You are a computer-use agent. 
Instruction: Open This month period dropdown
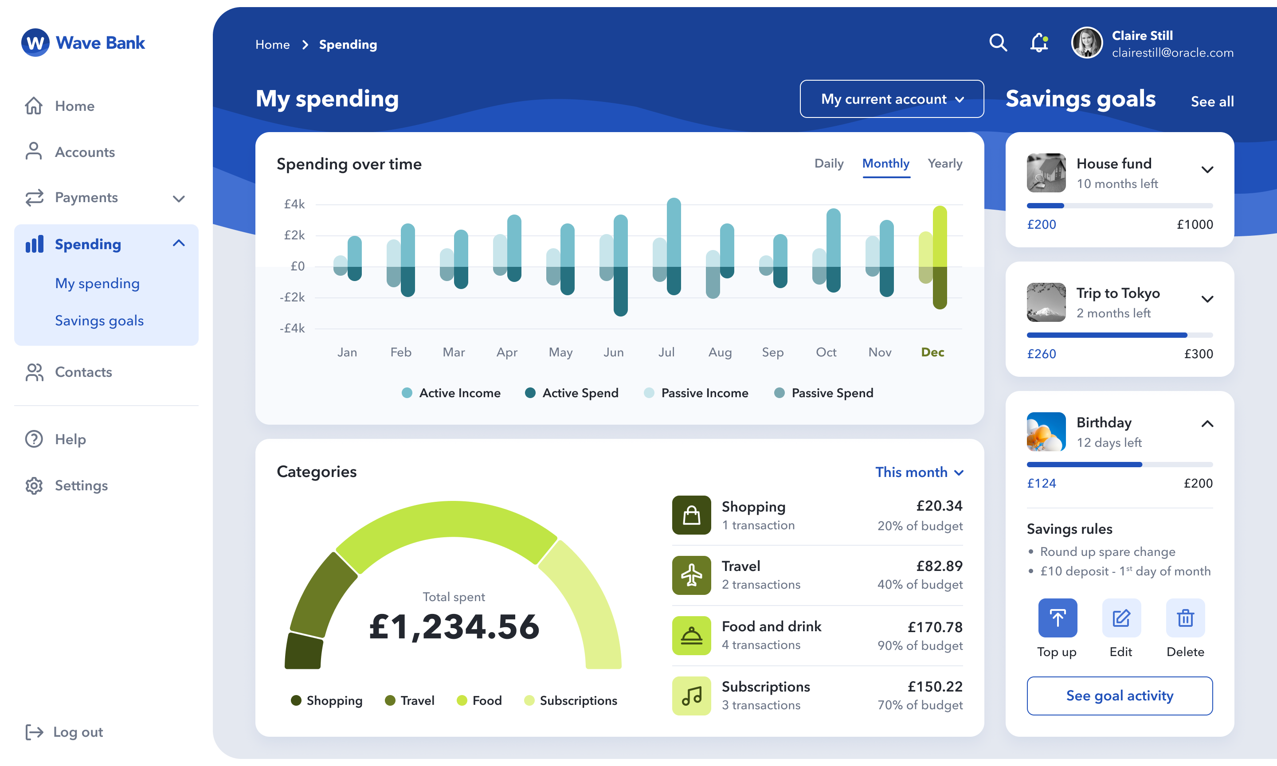[919, 472]
